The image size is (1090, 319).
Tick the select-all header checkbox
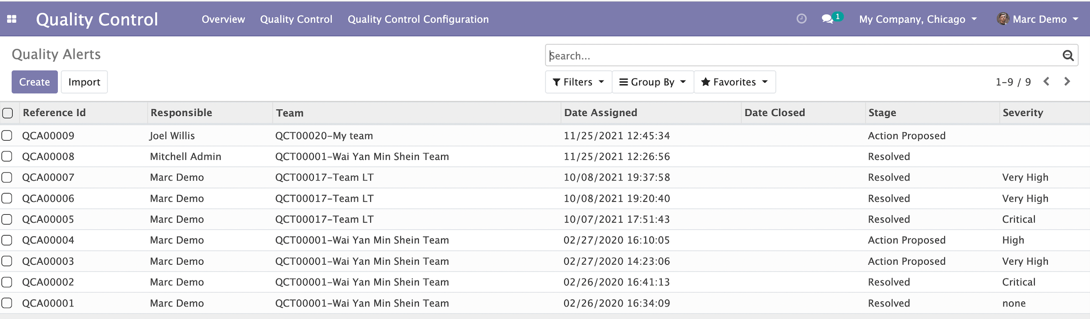[8, 113]
